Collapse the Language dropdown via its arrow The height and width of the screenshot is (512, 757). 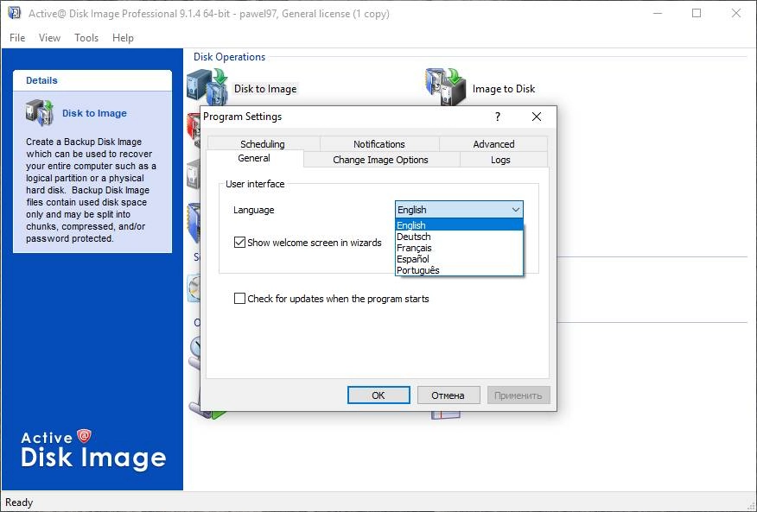(x=516, y=210)
